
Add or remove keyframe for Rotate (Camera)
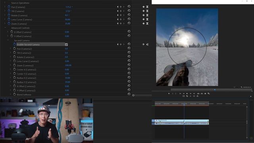click(121, 15)
